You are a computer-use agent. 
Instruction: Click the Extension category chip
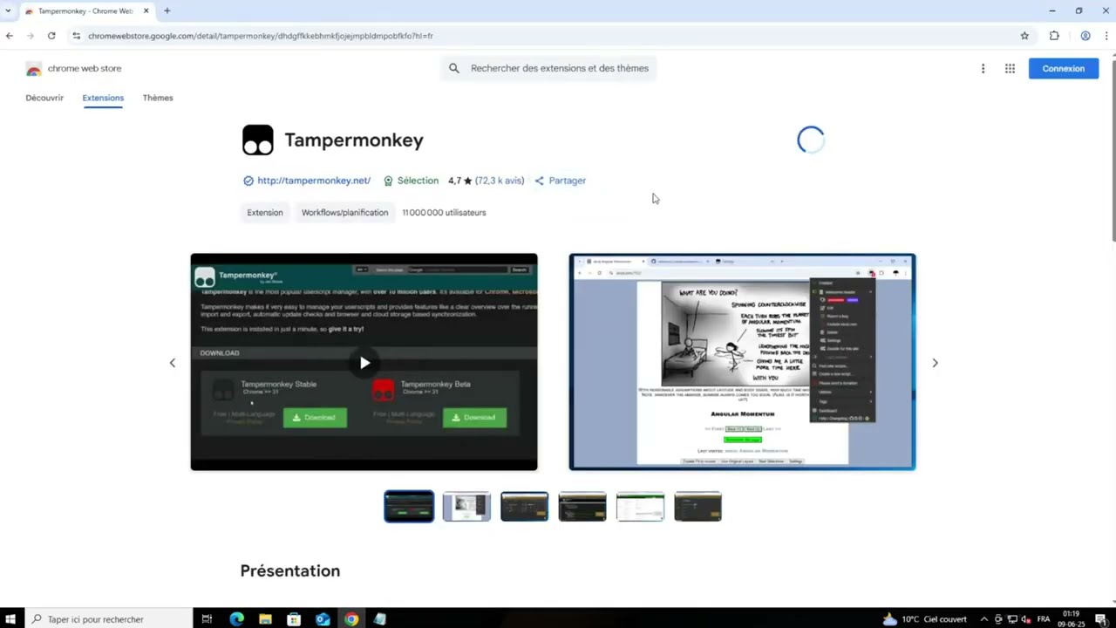click(x=265, y=212)
